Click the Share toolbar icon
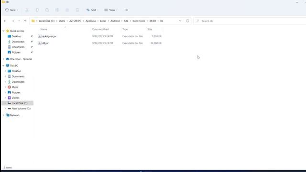 coord(67,10)
